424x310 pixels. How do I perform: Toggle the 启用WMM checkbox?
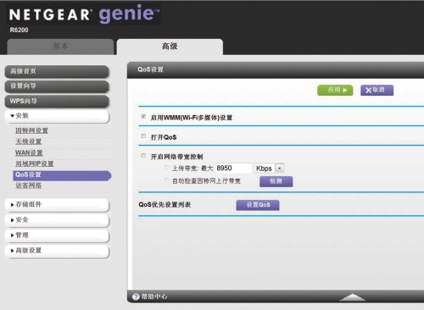tap(143, 116)
